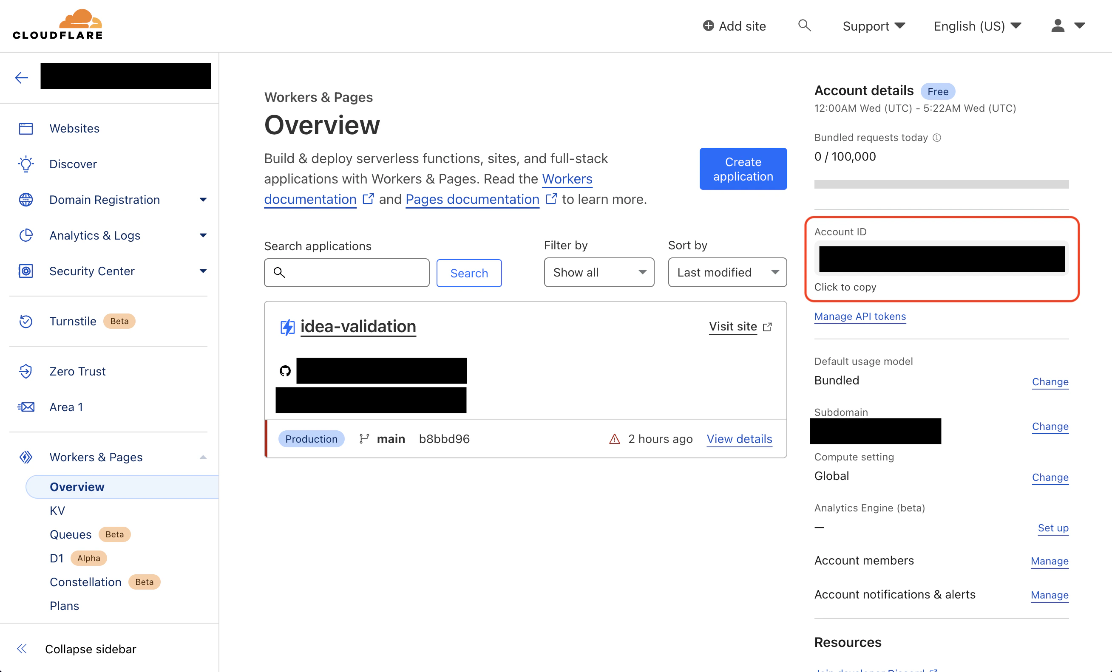Collapse the Workers & Pages section arrow
The image size is (1112, 672).
click(203, 457)
